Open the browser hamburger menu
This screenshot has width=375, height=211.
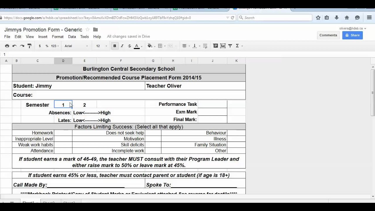(369, 18)
